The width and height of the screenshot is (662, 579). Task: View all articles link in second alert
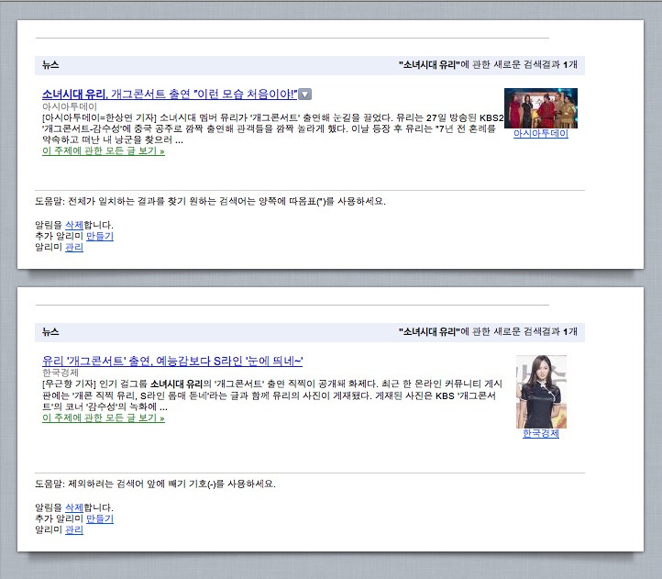(104, 418)
